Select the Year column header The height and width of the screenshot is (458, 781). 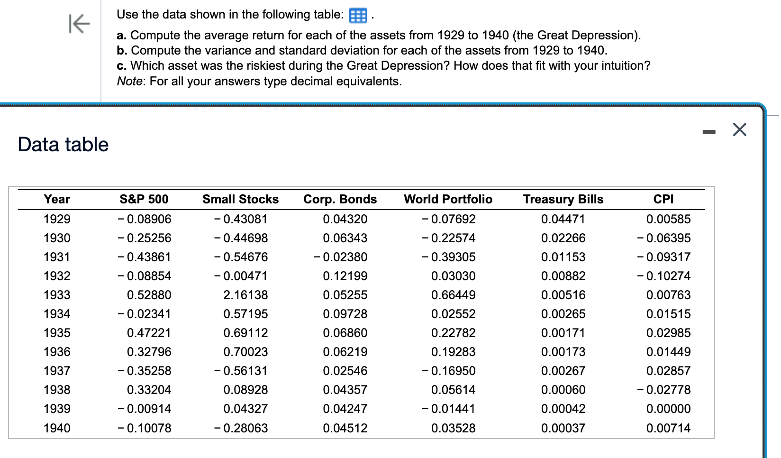click(x=56, y=199)
